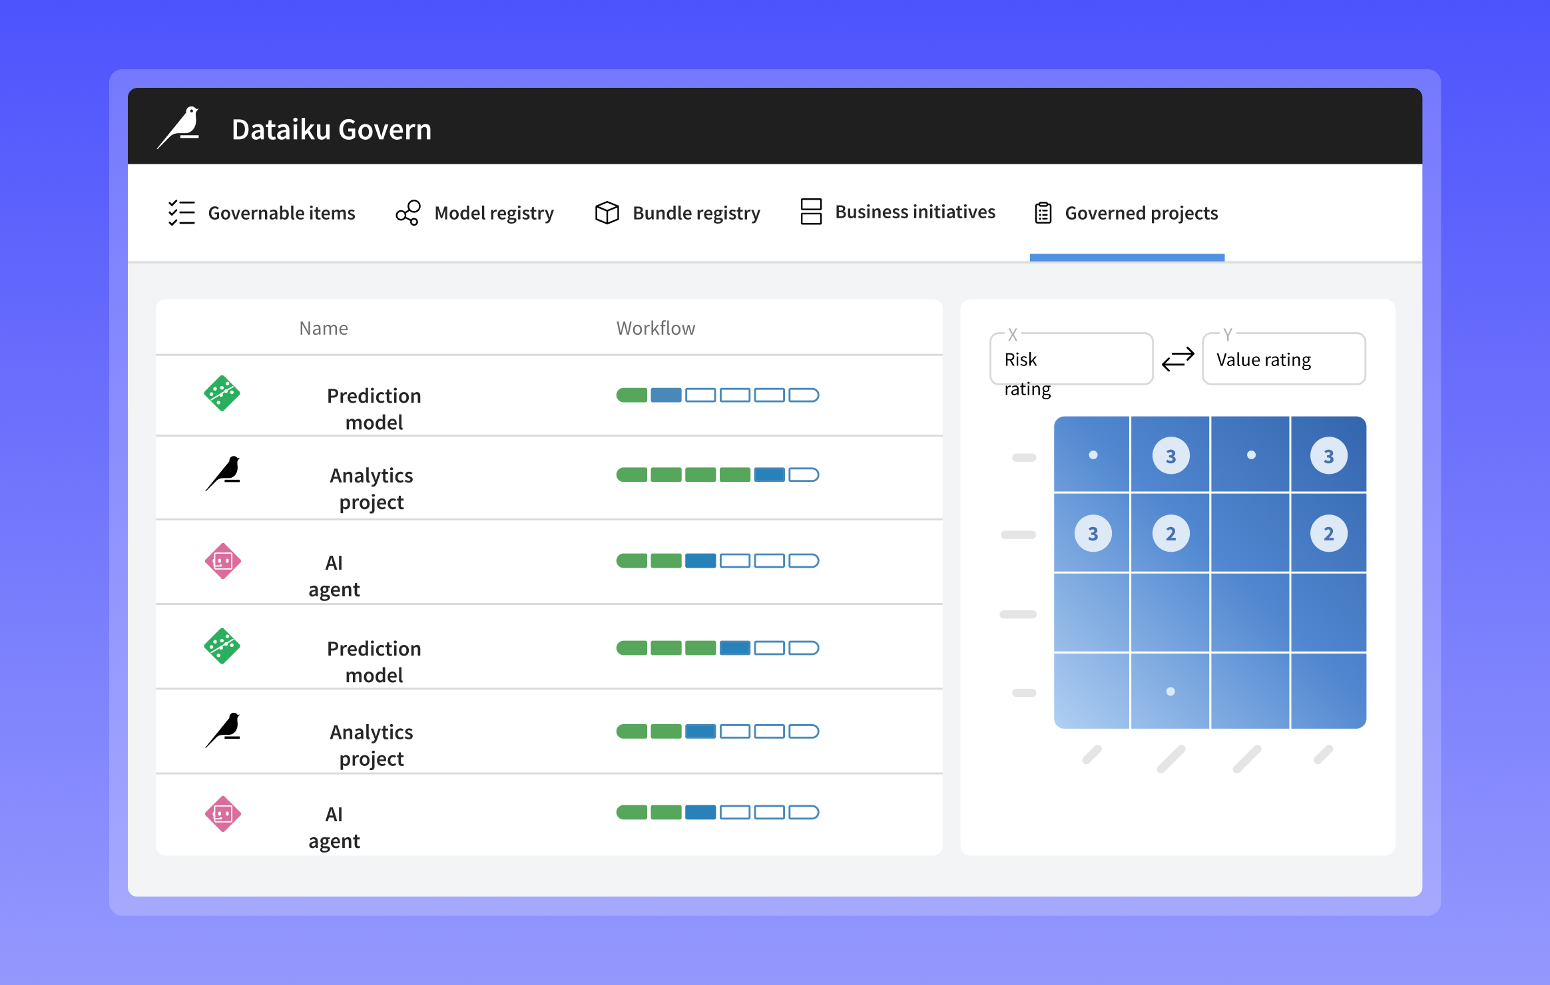The width and height of the screenshot is (1550, 985).
Task: Click the first row's green prediction model icon
Action: [222, 393]
